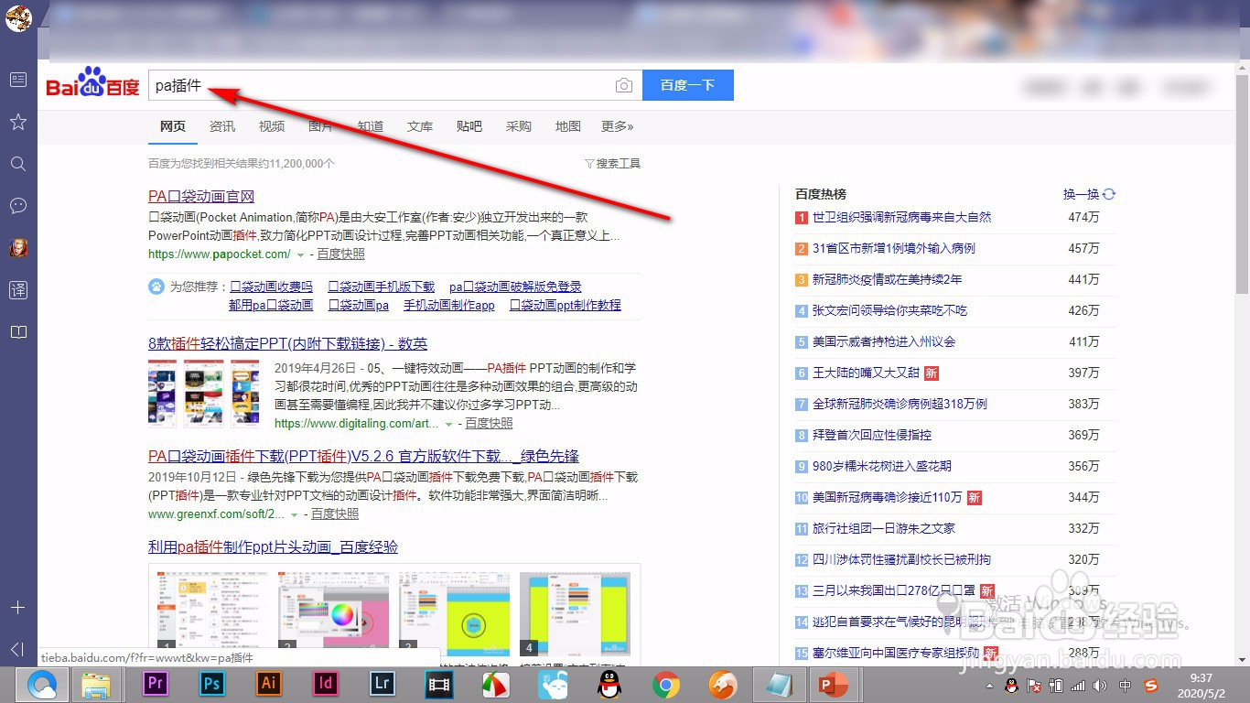This screenshot has width=1250, height=703.
Task: Switch to the 贴吧 search tab
Action: (x=469, y=126)
